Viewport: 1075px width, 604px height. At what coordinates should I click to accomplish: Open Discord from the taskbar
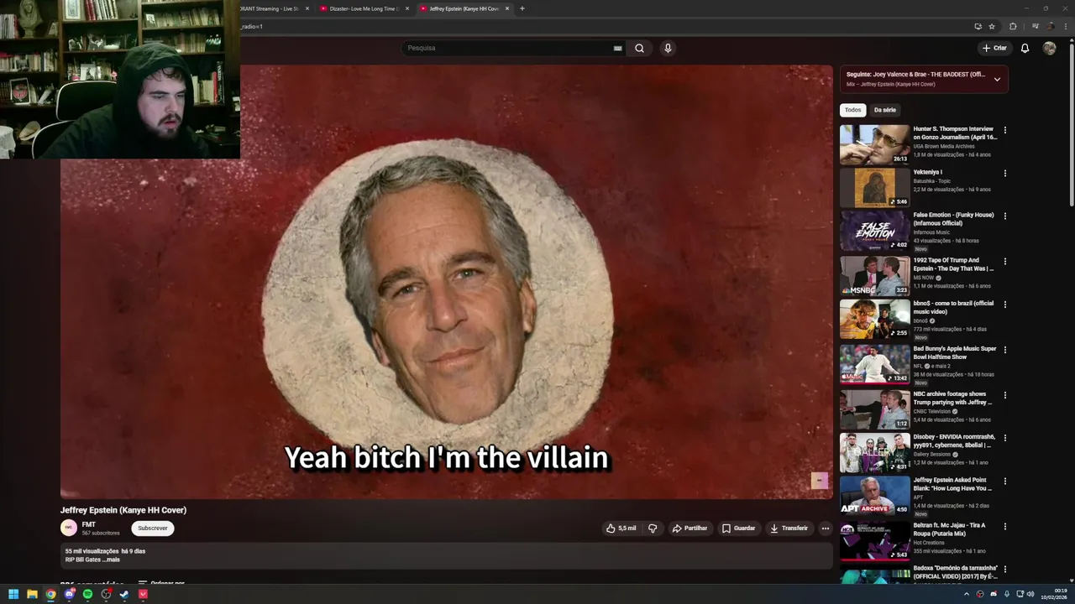(69, 594)
